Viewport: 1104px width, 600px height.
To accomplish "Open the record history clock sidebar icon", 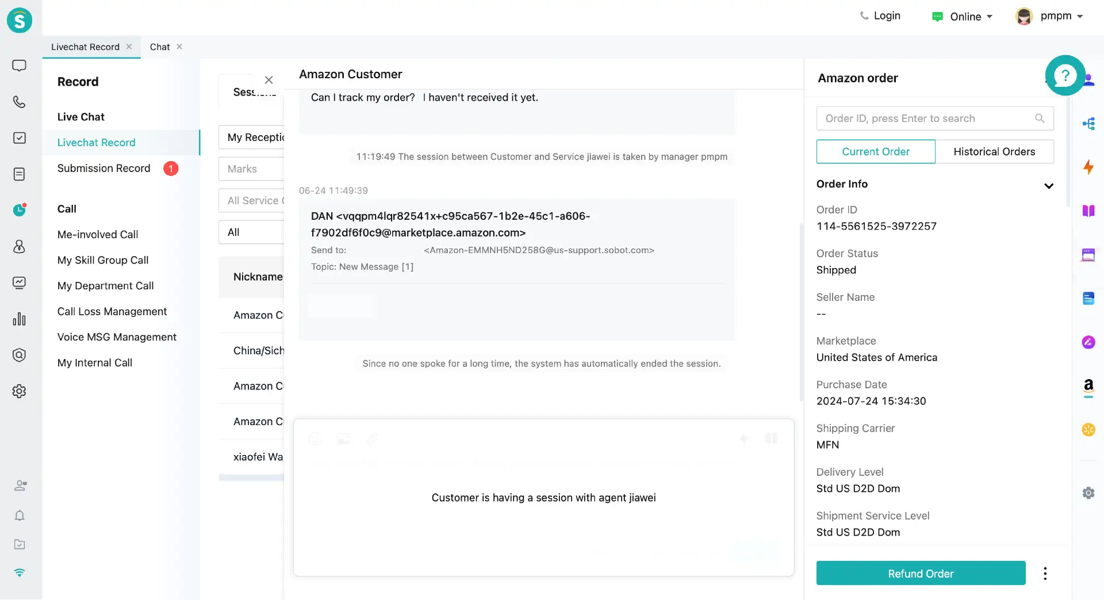I will click(x=20, y=210).
